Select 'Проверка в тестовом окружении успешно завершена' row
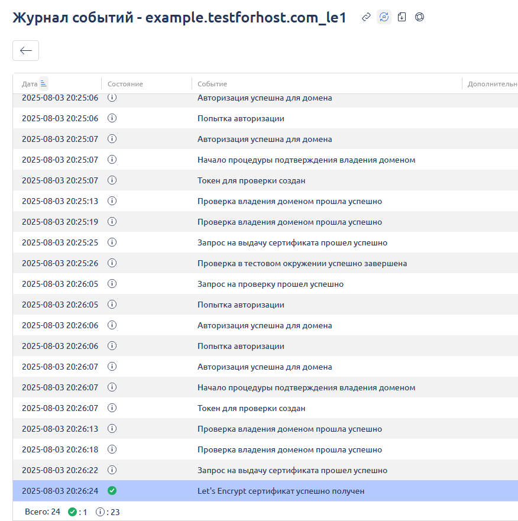 (302, 263)
